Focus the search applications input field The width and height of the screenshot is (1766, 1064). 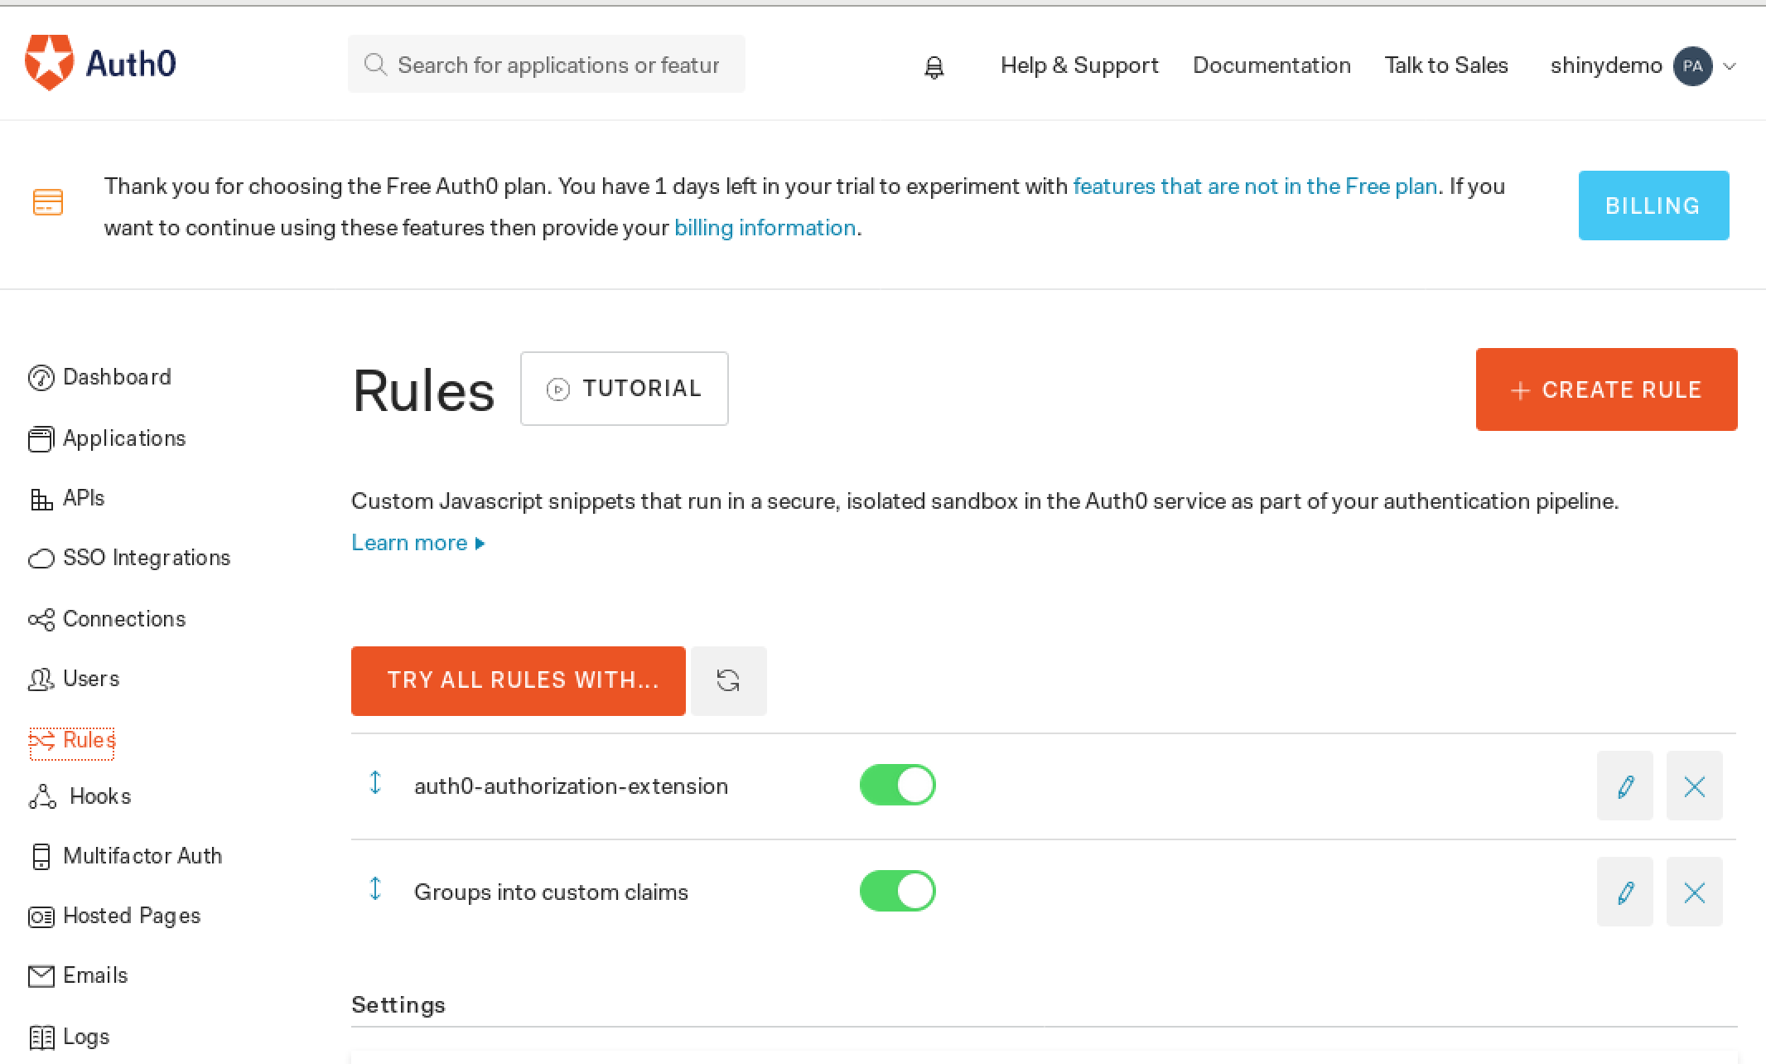pyautogui.click(x=557, y=65)
